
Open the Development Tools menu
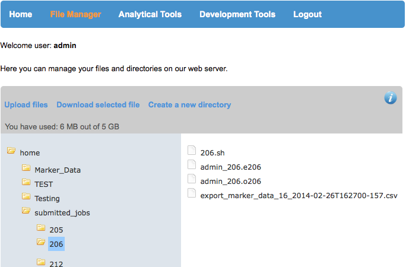pyautogui.click(x=237, y=14)
